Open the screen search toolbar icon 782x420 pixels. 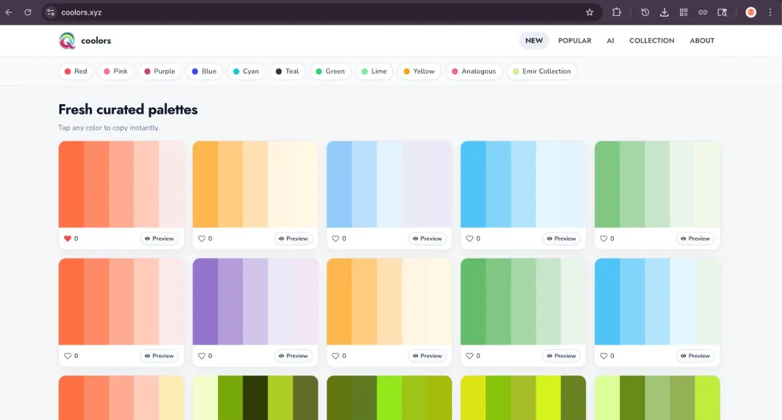click(x=722, y=13)
